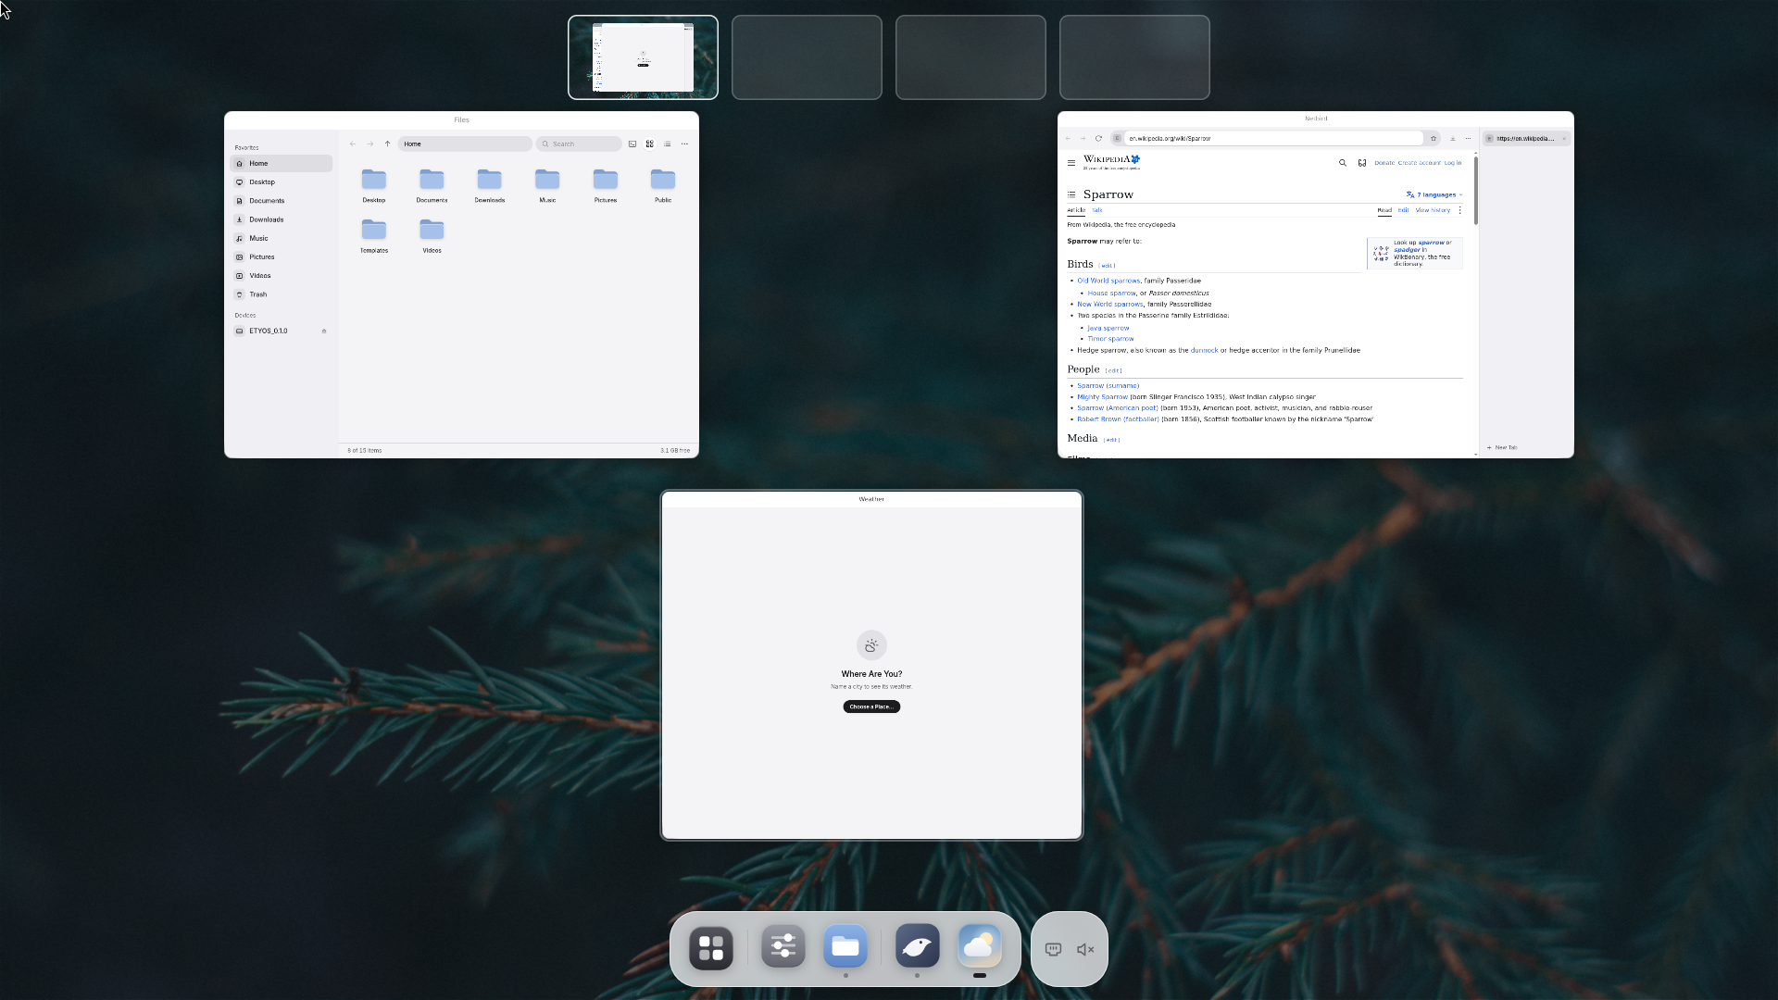1778x1000 pixels.
Task: Open Netbird downloads icon
Action: (1452, 138)
